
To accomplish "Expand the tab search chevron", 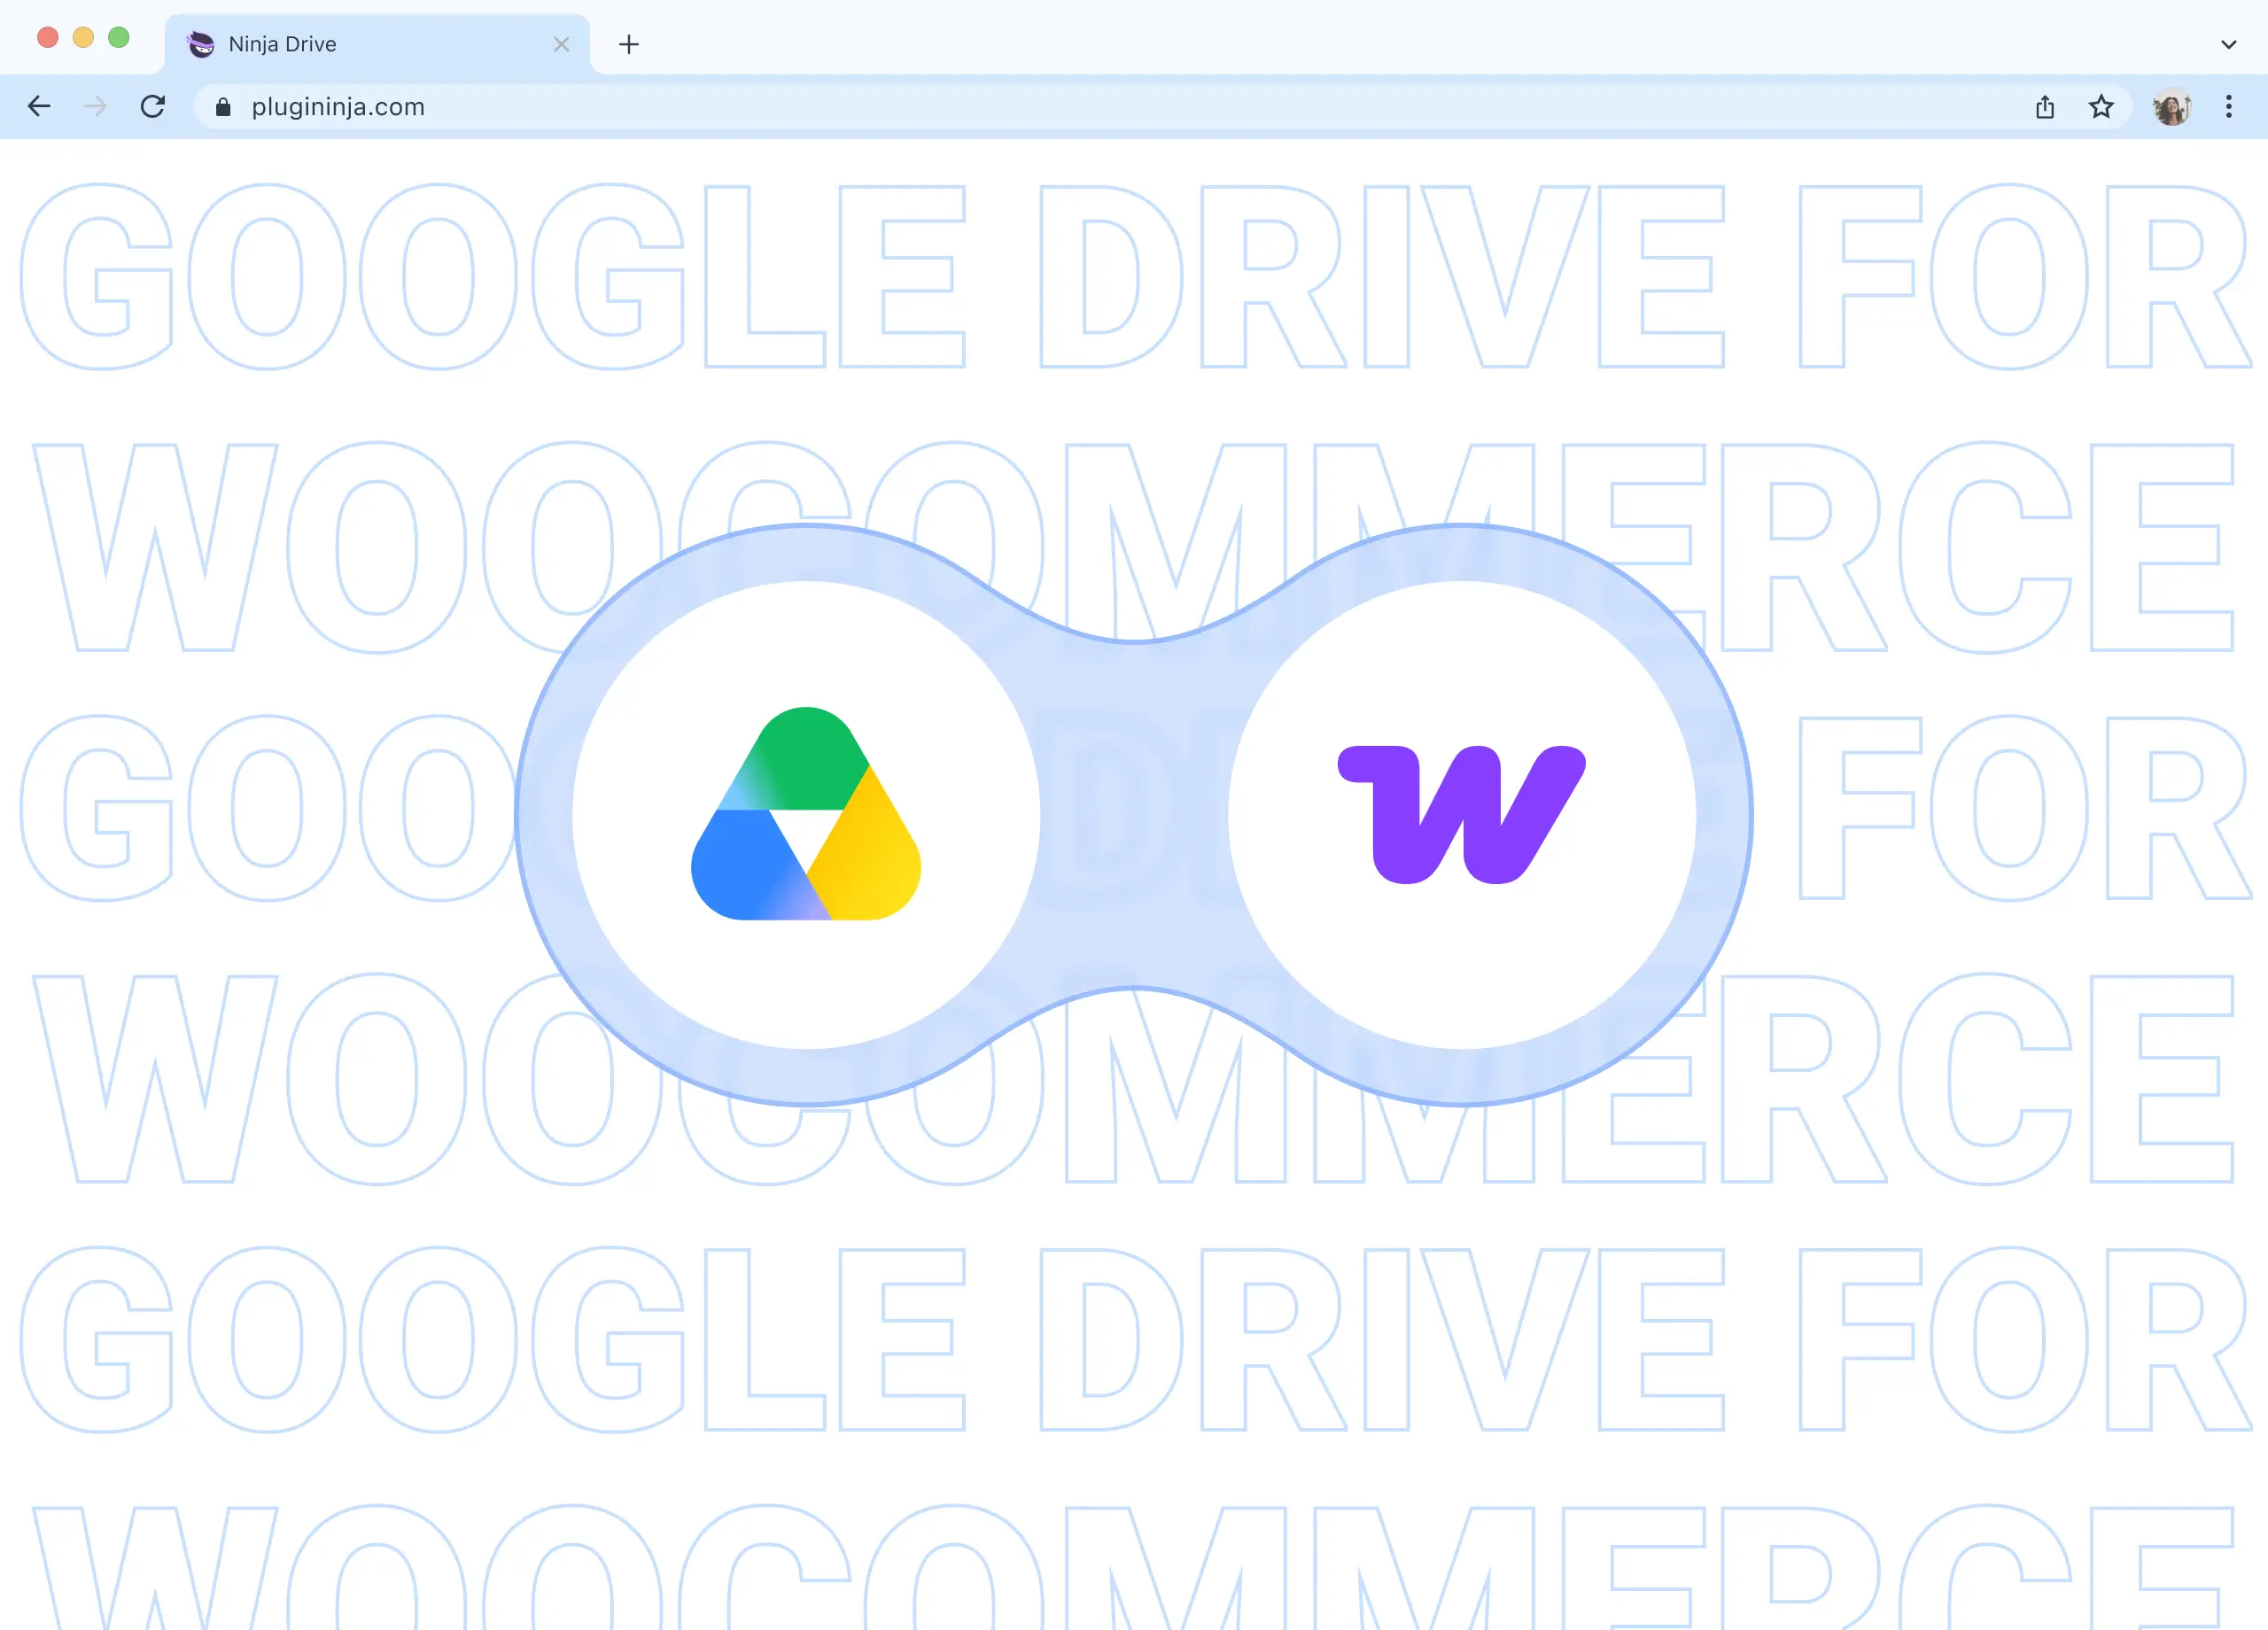I will [x=2229, y=44].
